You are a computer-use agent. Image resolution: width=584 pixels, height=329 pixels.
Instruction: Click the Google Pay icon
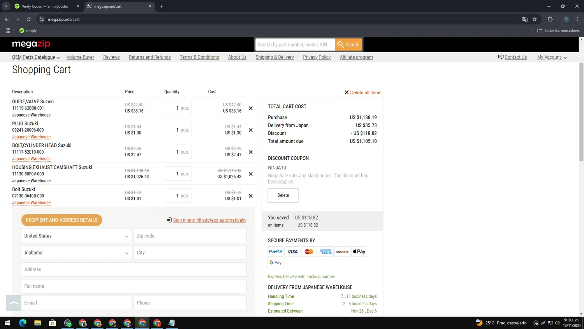(276, 263)
